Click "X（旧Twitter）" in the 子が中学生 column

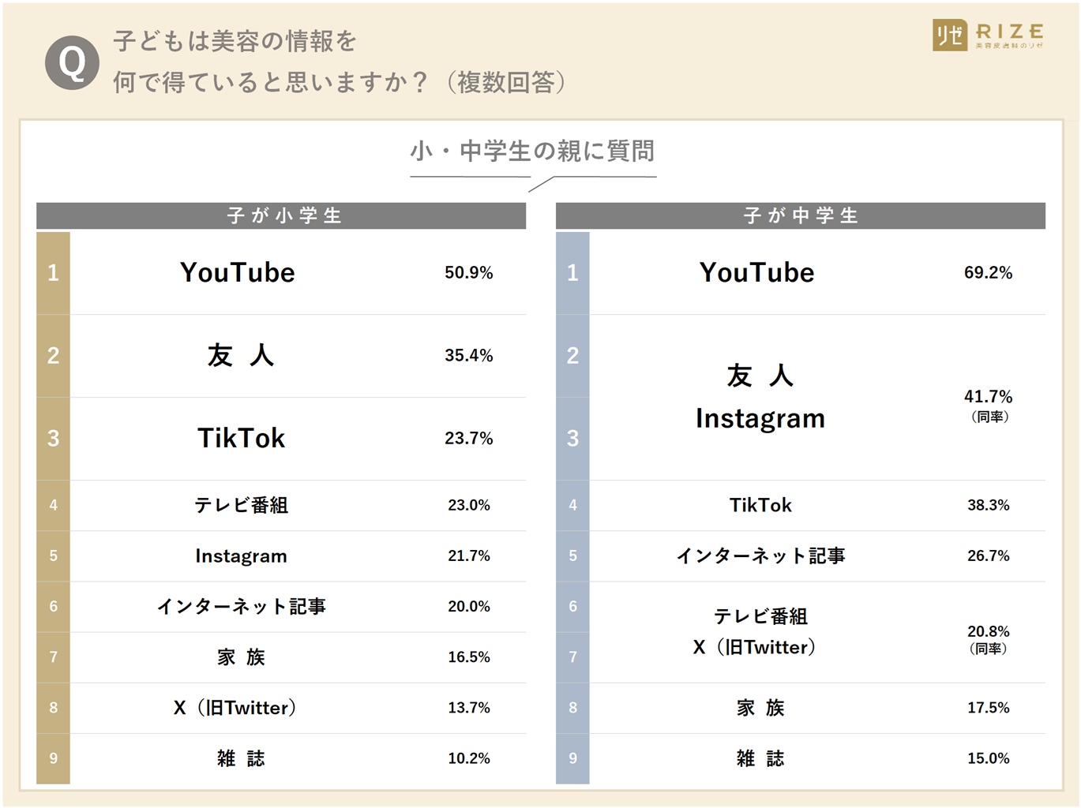[x=755, y=648]
